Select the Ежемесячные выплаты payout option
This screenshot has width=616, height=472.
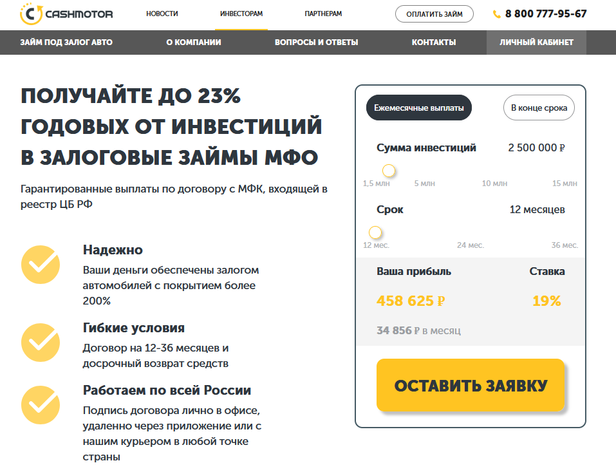418,108
